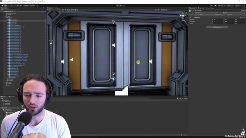Click the Step frame button
This screenshot has width=246, height=138.
click(124, 6)
